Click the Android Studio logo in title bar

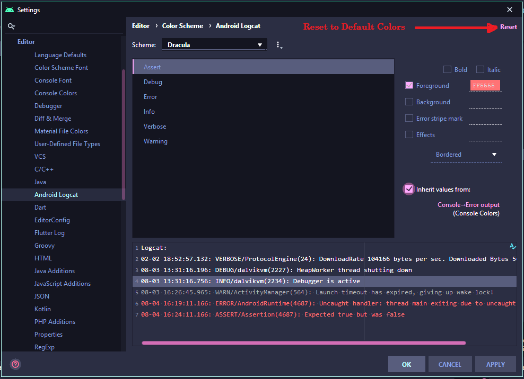tap(9, 10)
